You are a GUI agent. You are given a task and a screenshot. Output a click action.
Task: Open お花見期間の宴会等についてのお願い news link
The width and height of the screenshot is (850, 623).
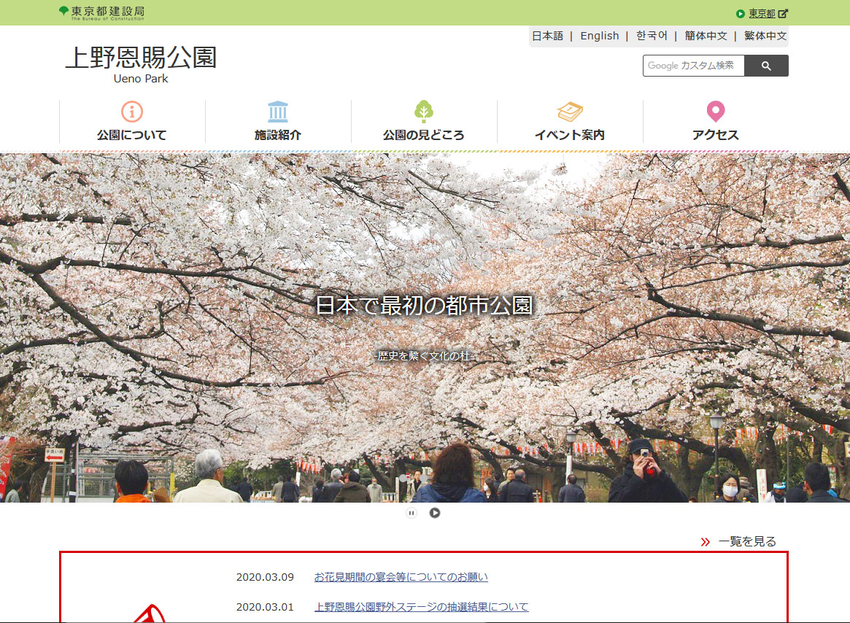401,577
